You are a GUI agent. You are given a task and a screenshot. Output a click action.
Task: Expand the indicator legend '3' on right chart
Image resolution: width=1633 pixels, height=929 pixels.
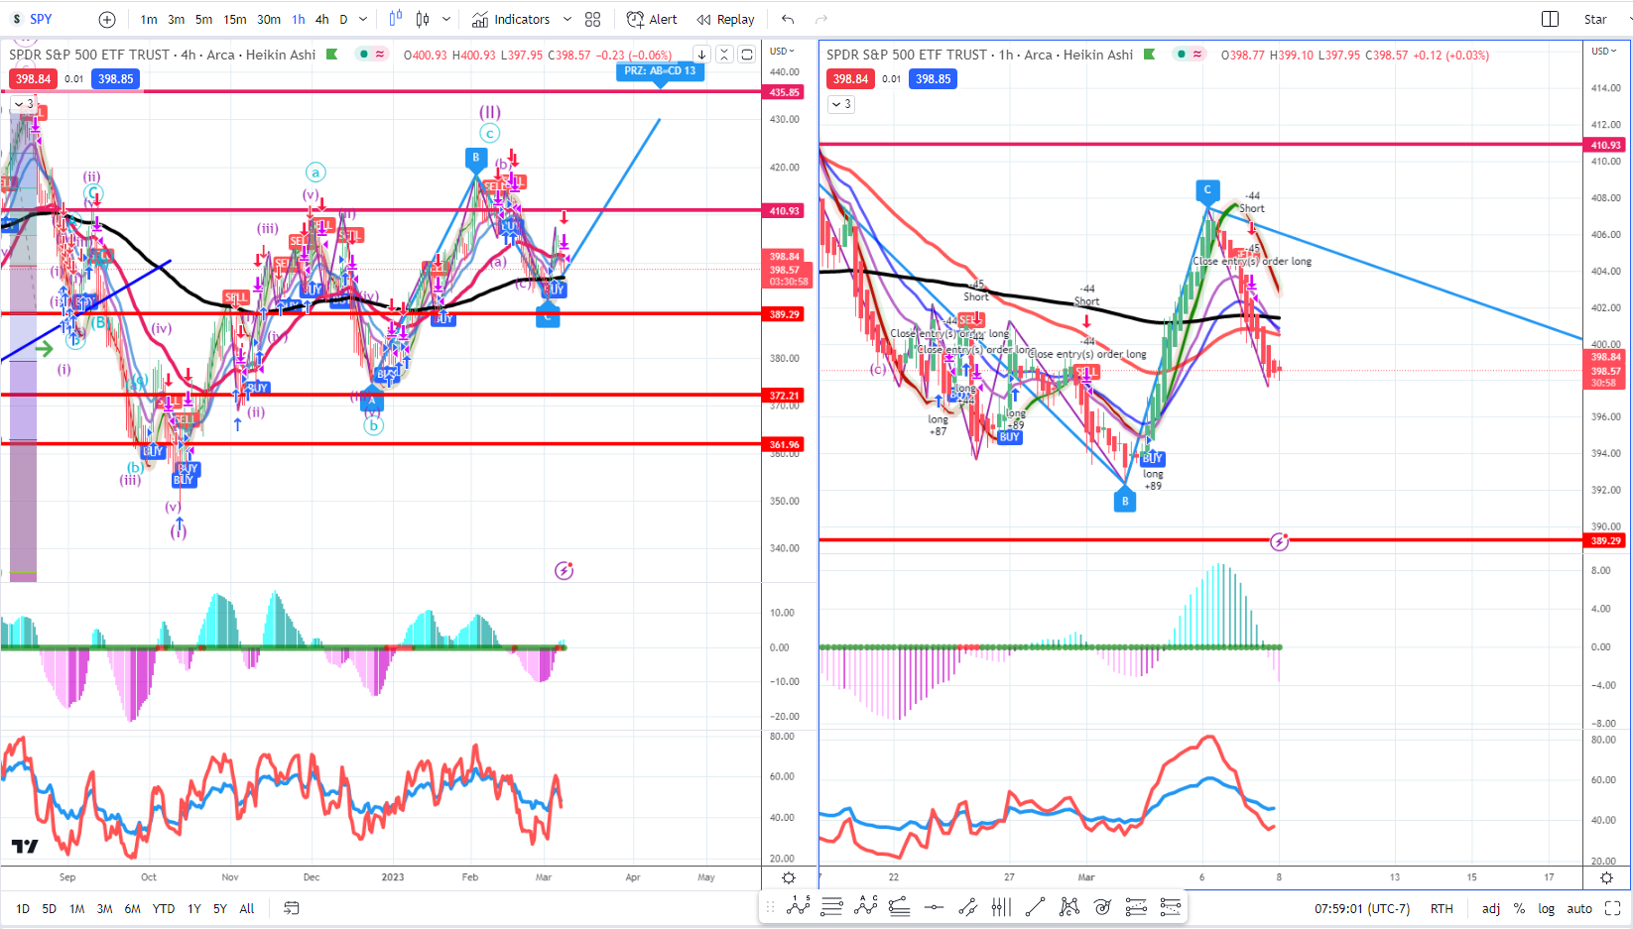(x=841, y=103)
